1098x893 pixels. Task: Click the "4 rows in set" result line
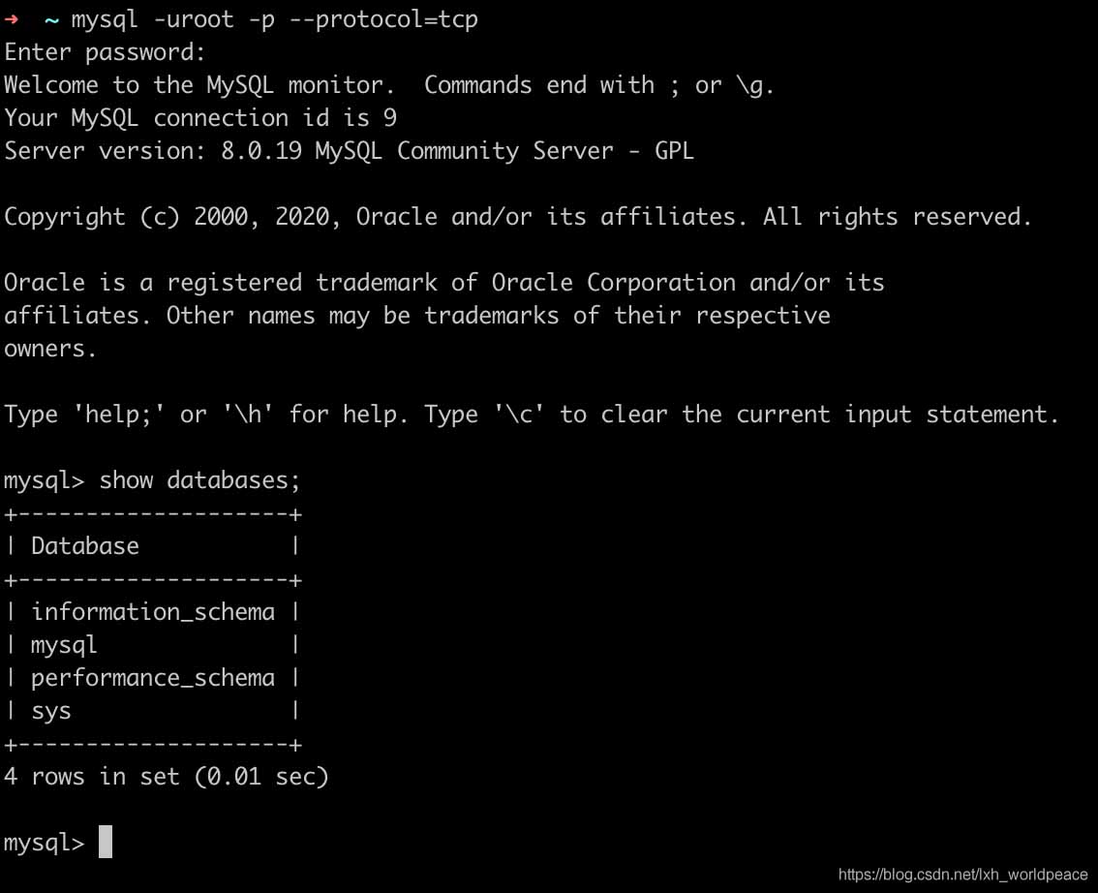167,777
